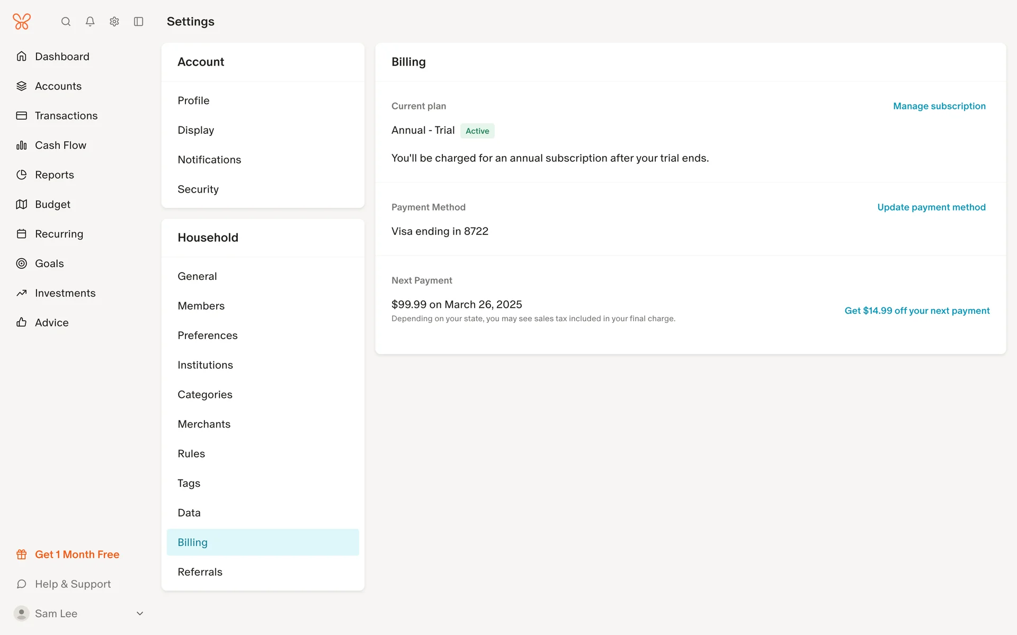Screen dimensions: 1017x635
Task: Click the gift icon beside Get 1 Month Free
Action: point(21,555)
